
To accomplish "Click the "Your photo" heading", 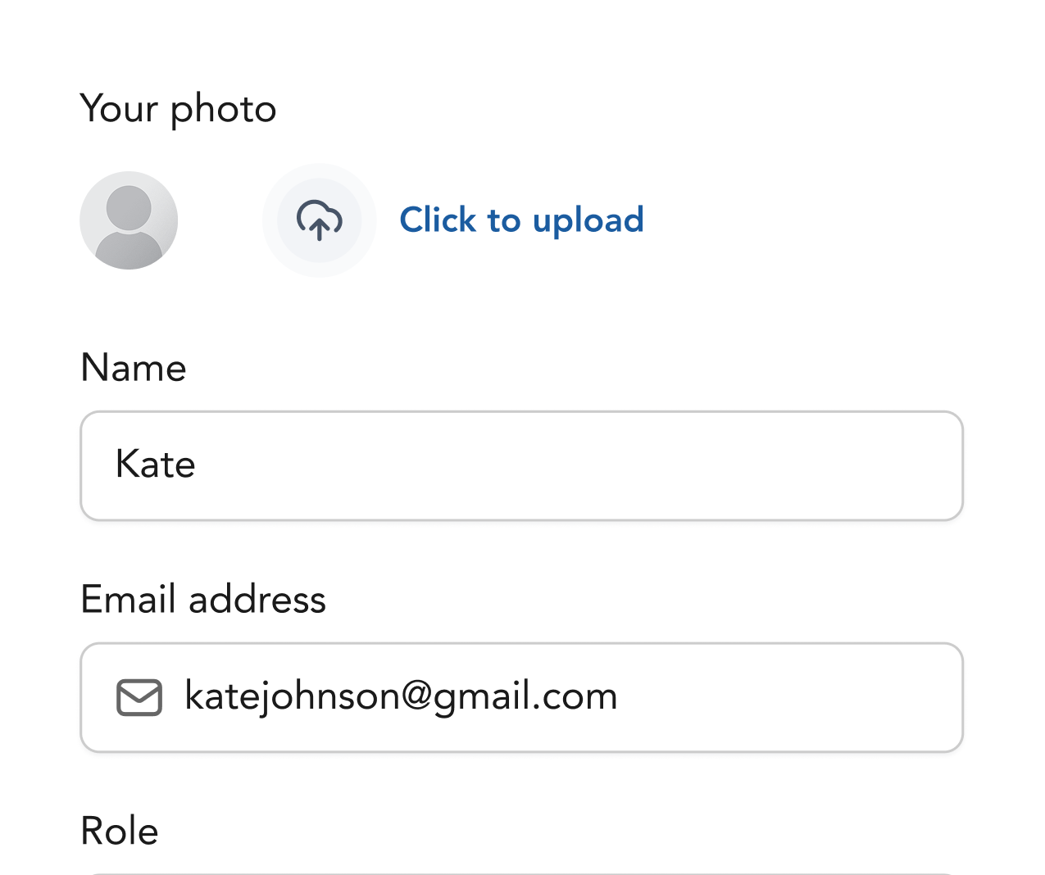I will click(x=178, y=109).
